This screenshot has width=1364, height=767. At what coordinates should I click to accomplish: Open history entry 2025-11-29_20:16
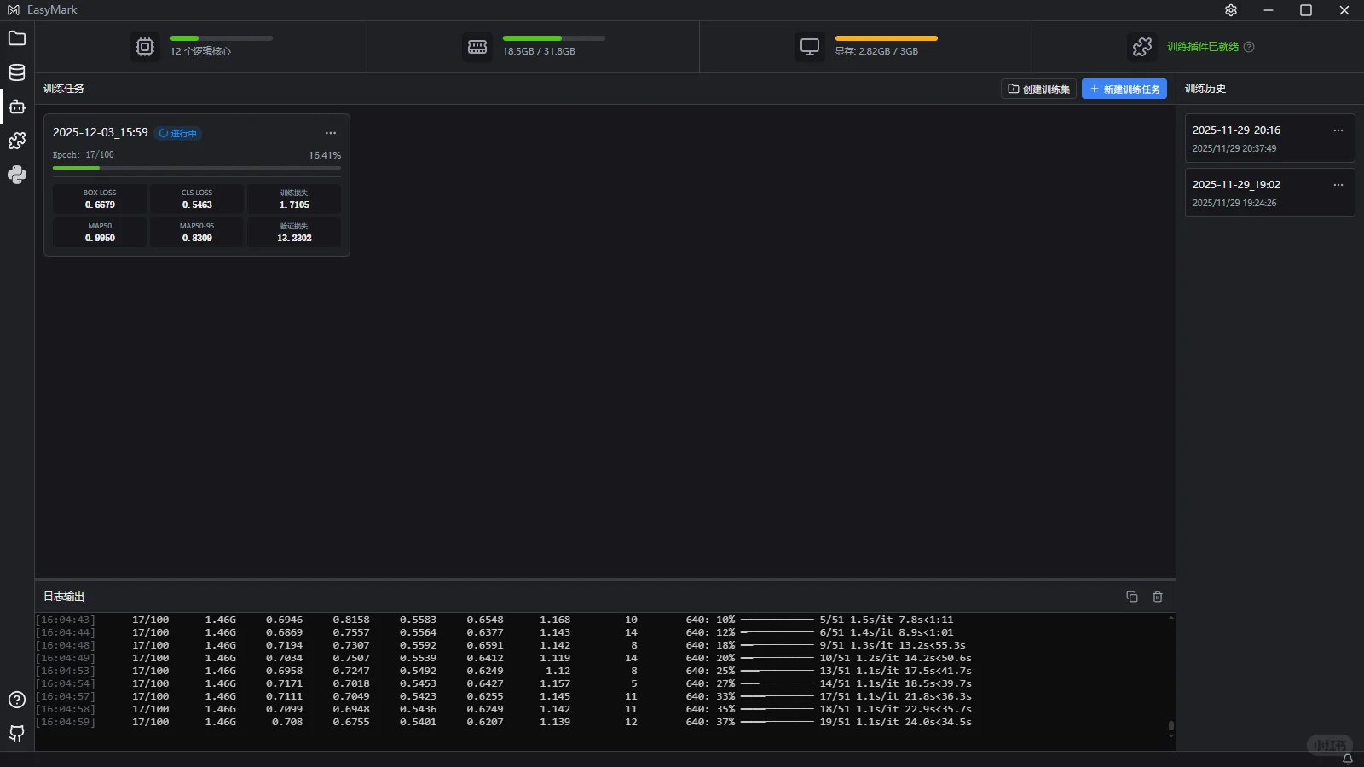(x=1269, y=138)
